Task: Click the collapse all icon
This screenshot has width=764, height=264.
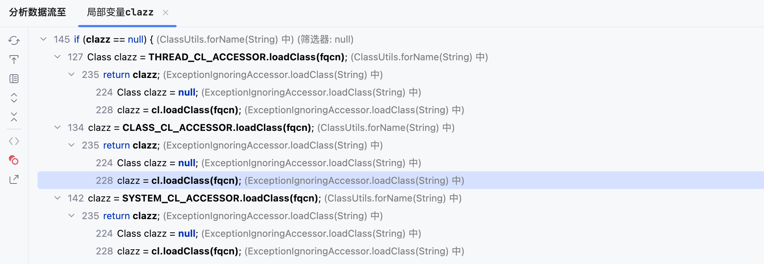Action: pos(14,117)
